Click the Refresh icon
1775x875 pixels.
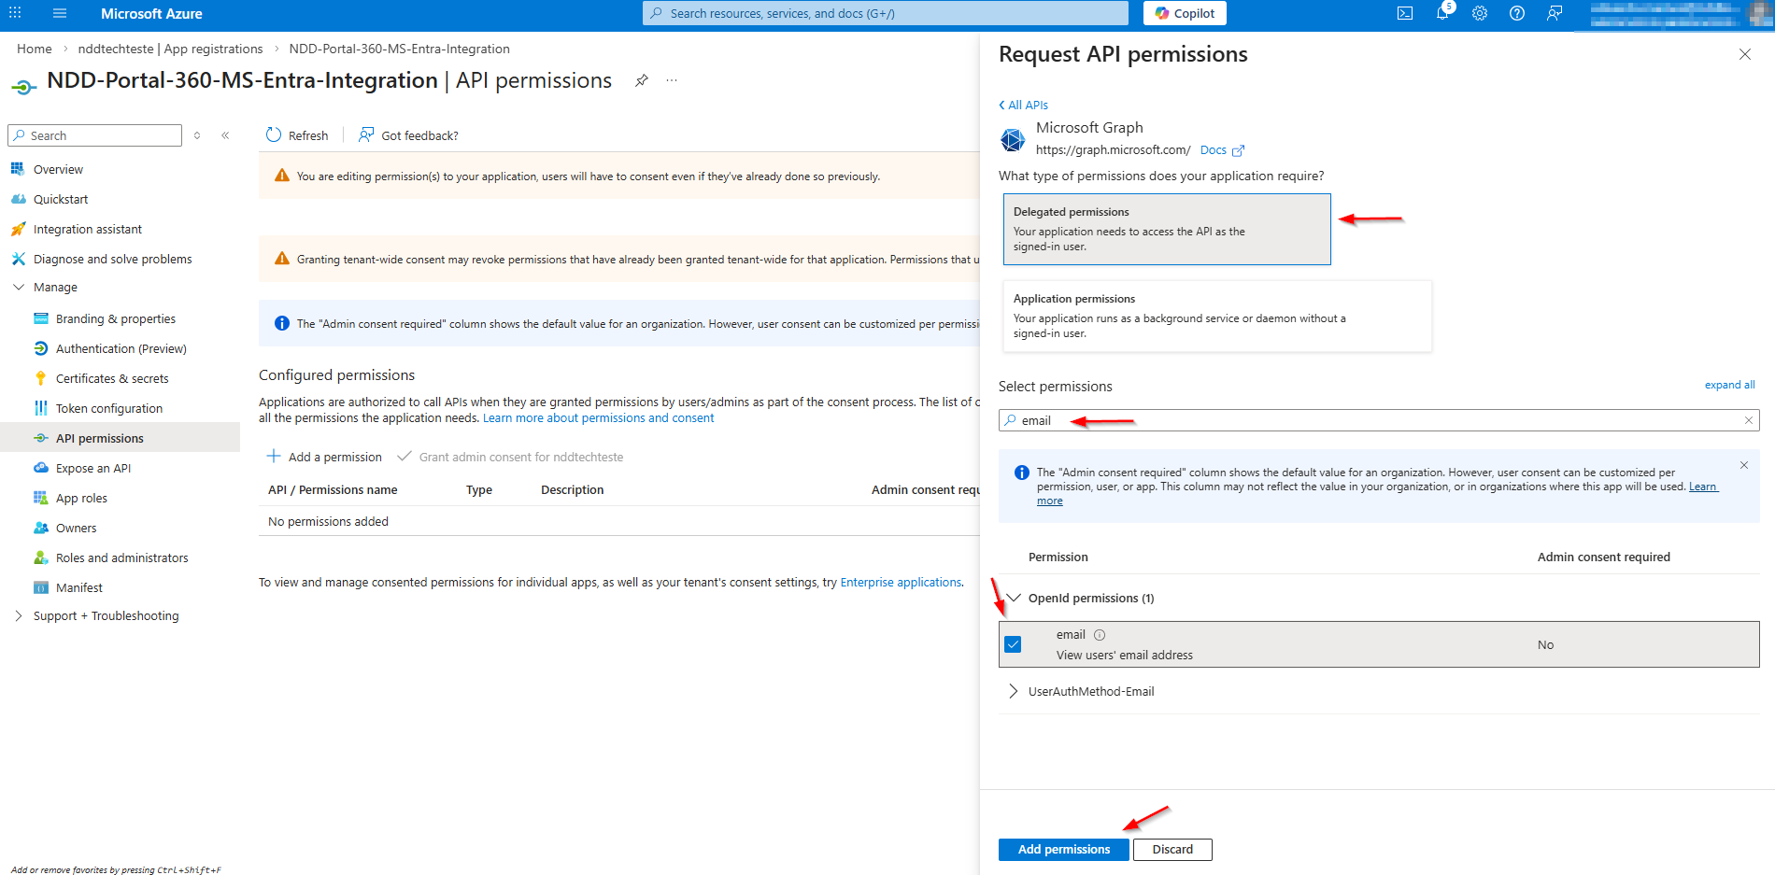pos(274,135)
